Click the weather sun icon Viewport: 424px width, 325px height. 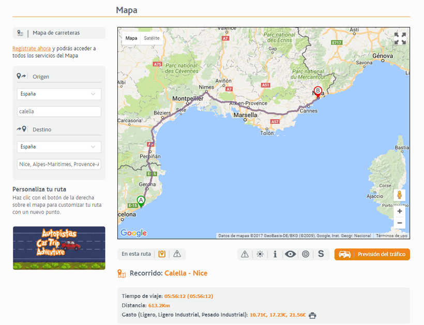coord(260,254)
